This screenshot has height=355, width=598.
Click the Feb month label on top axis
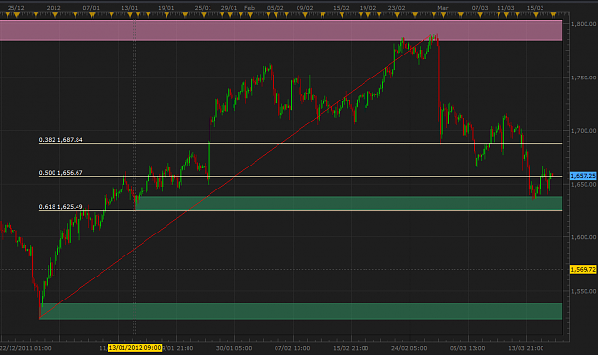pos(249,8)
